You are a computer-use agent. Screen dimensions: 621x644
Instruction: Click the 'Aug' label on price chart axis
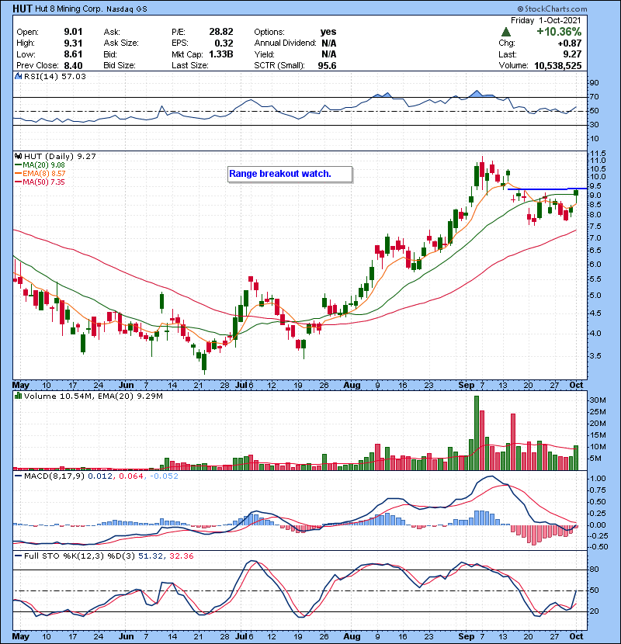pos(352,386)
